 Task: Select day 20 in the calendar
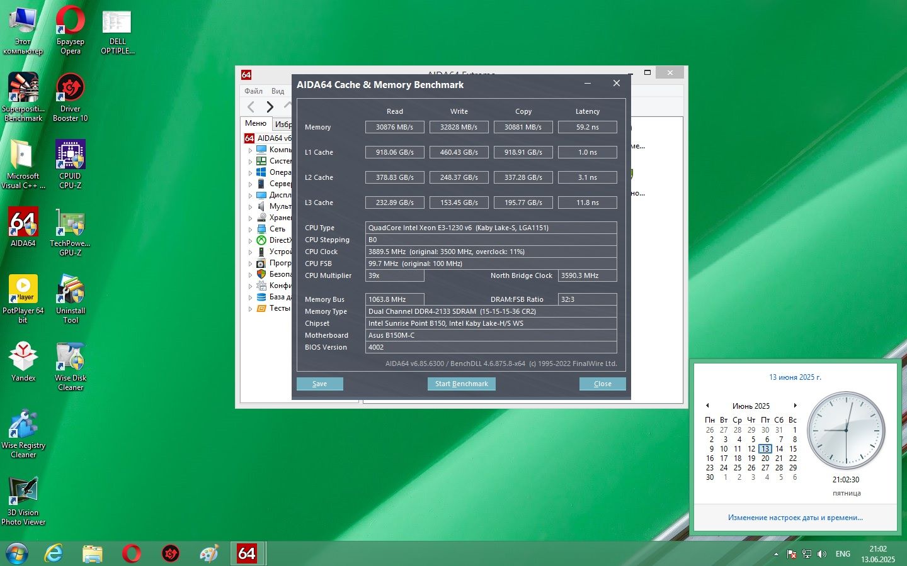click(765, 458)
